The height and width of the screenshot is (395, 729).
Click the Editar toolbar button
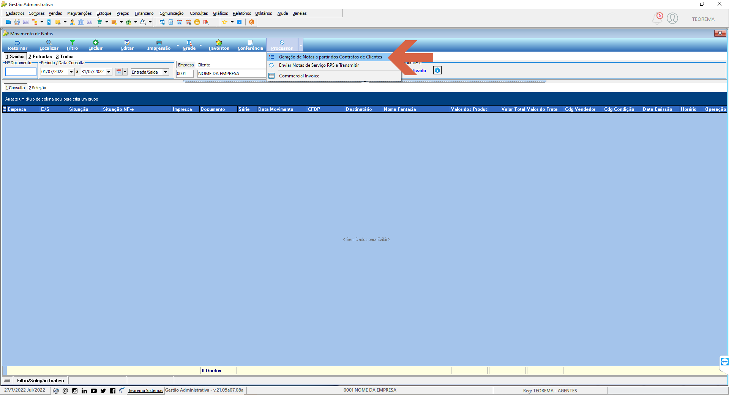pyautogui.click(x=127, y=45)
